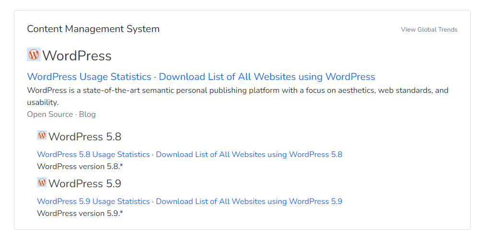Image resolution: width=478 pixels, height=238 pixels.
Task: Open WordPress Usage Statistics link
Action: coord(89,77)
